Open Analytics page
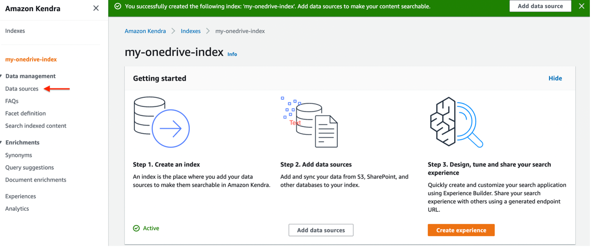The width and height of the screenshot is (592, 247). 17,209
